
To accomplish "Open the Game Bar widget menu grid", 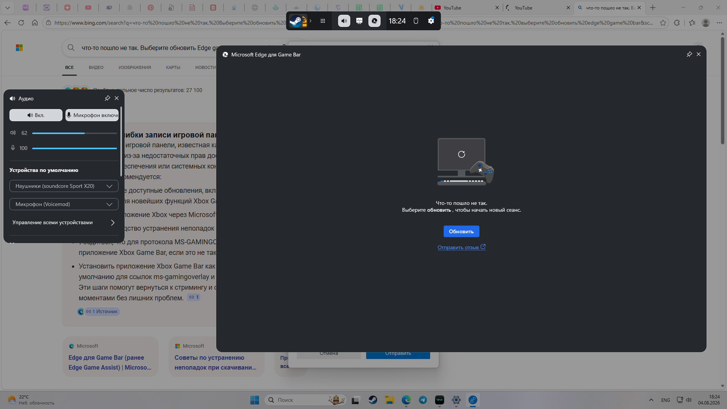I will (x=323, y=21).
